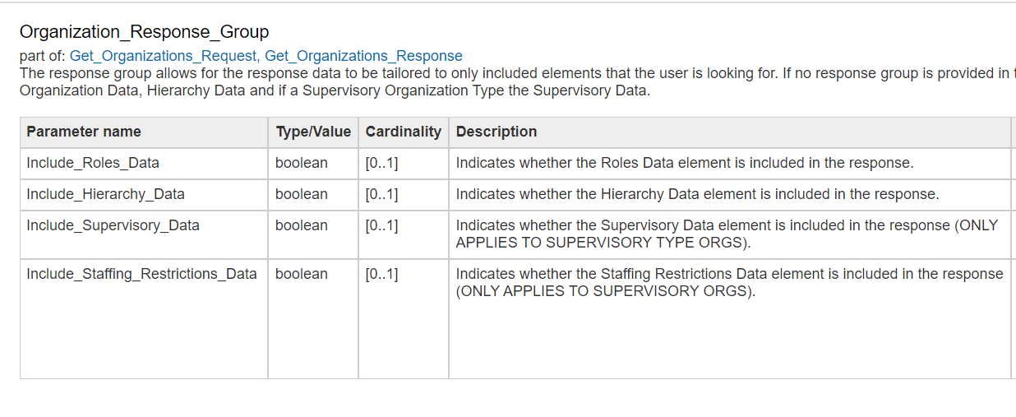The image size is (1016, 417).
Task: Click the [0..1] cardinality for Include_Supervisory_Data
Action: click(x=381, y=225)
